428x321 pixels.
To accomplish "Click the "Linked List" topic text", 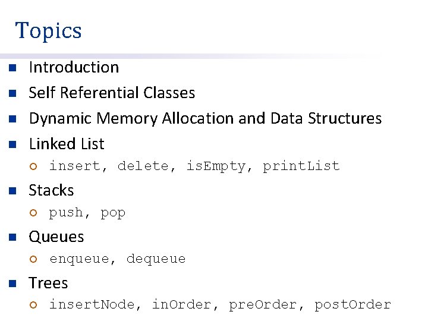I will [x=67, y=144].
